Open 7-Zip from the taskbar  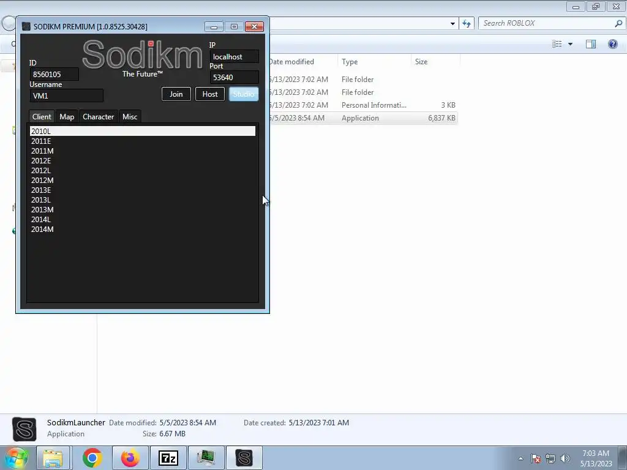click(168, 458)
